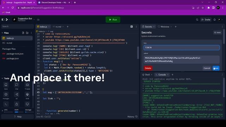Open the Suggestion Bot name dropdown
Screen dimensions: 226x127
(34, 20)
